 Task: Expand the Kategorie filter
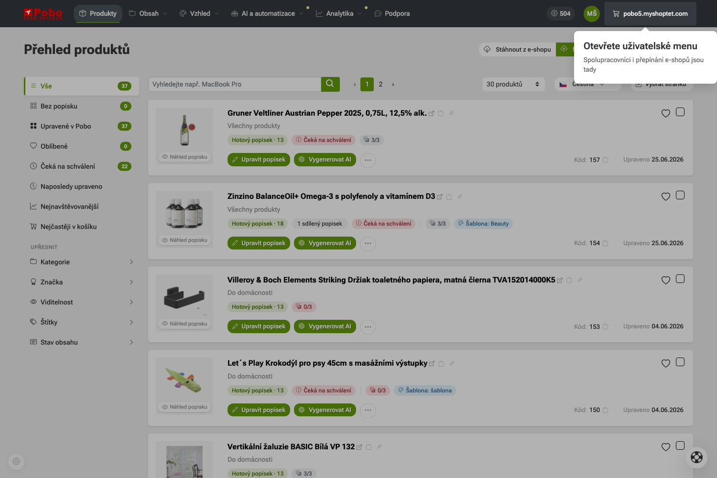point(81,262)
